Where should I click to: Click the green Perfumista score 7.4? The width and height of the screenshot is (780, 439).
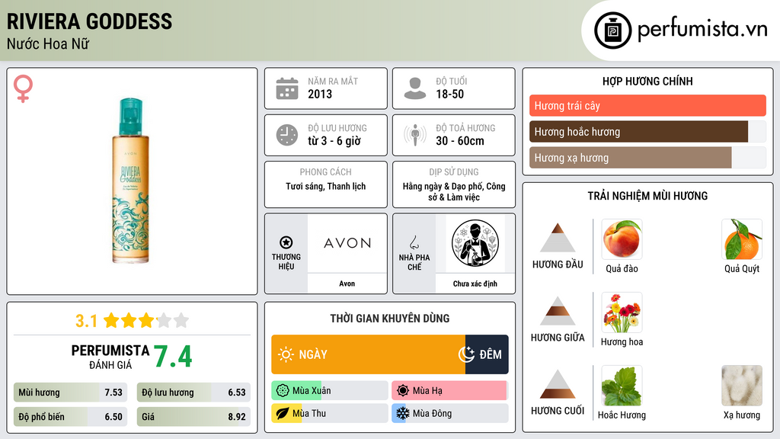click(173, 356)
